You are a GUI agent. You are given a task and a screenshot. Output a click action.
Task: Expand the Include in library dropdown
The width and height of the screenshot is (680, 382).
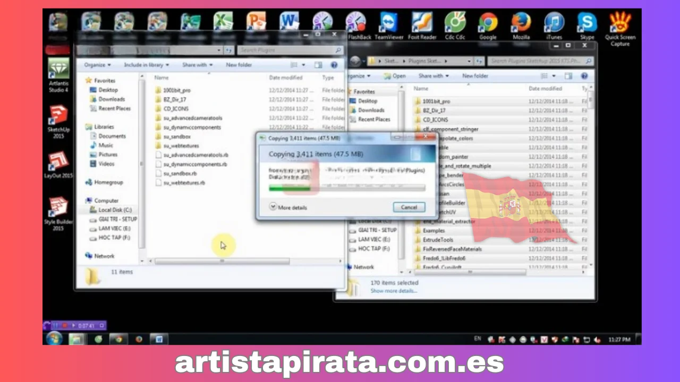click(146, 65)
